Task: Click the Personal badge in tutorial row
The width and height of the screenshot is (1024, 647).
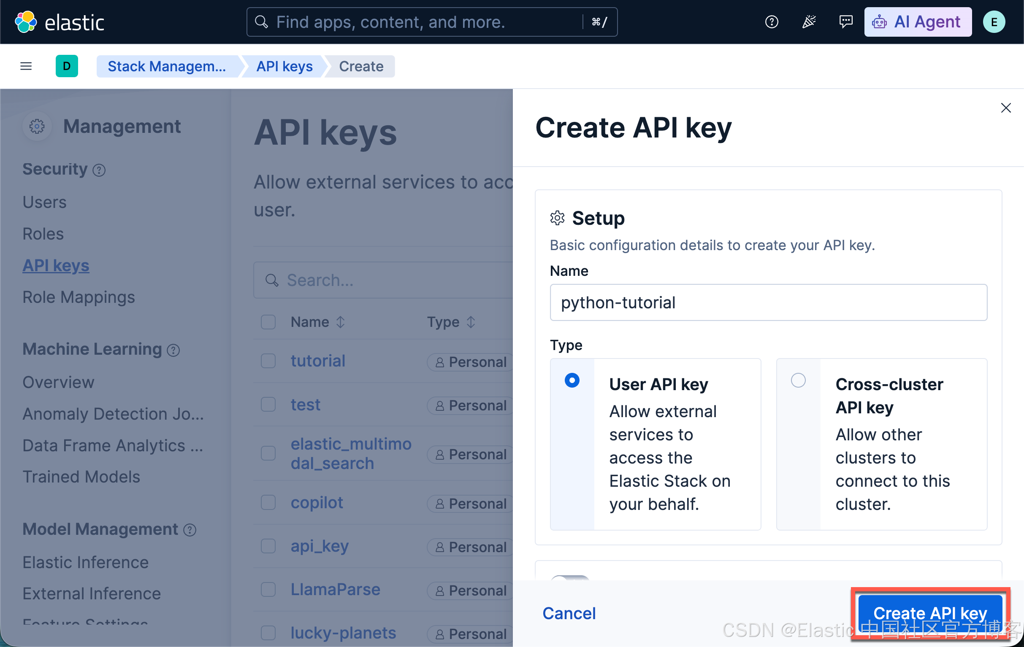Action: pyautogui.click(x=470, y=362)
